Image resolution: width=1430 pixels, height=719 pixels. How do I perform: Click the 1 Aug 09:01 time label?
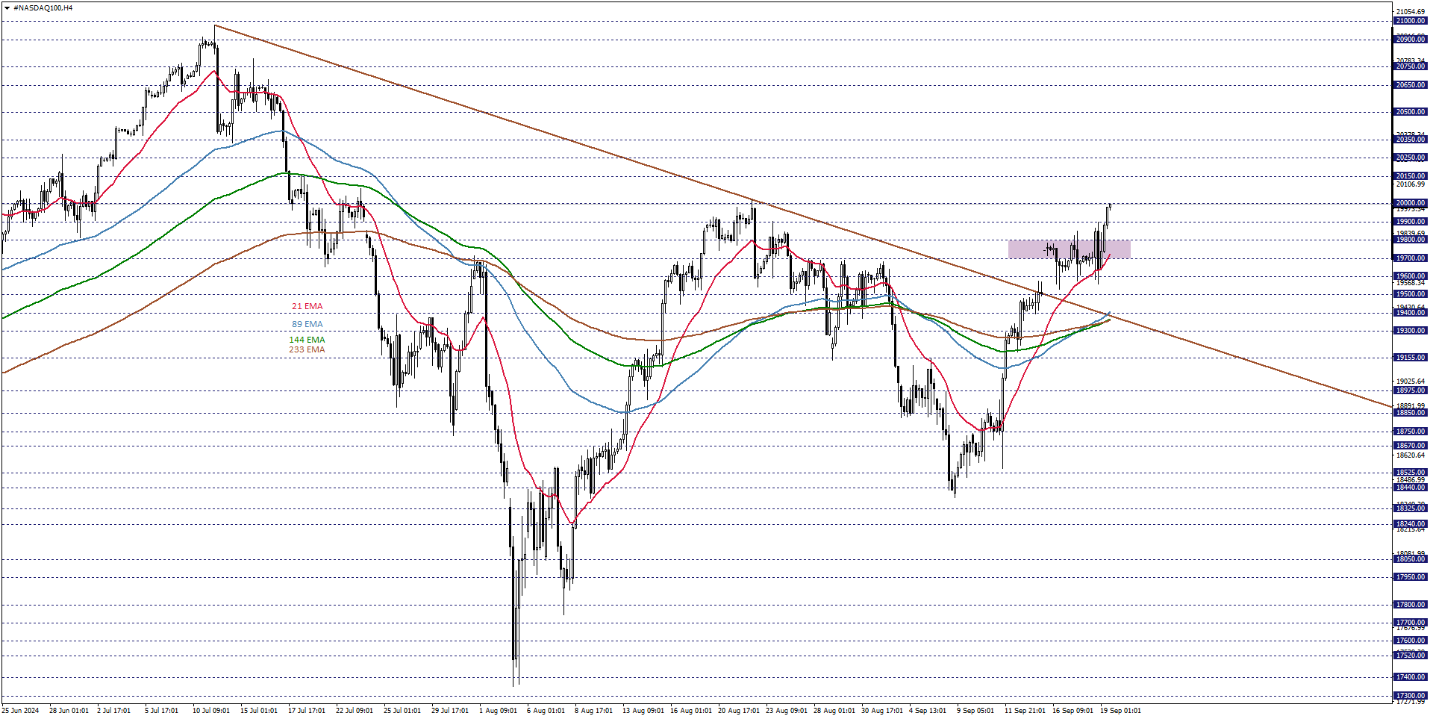[498, 711]
